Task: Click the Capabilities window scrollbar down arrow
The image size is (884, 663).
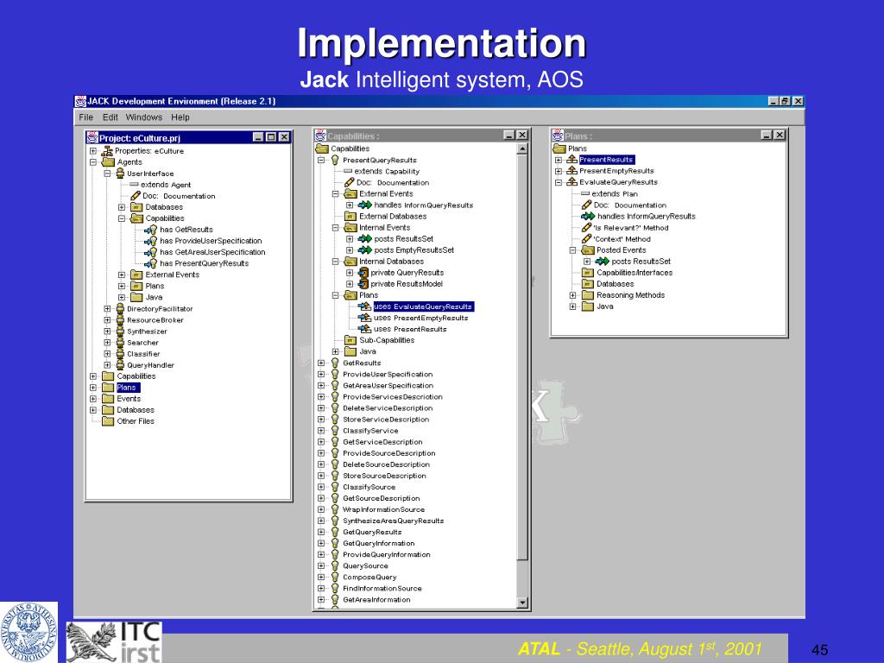Action: point(522,603)
